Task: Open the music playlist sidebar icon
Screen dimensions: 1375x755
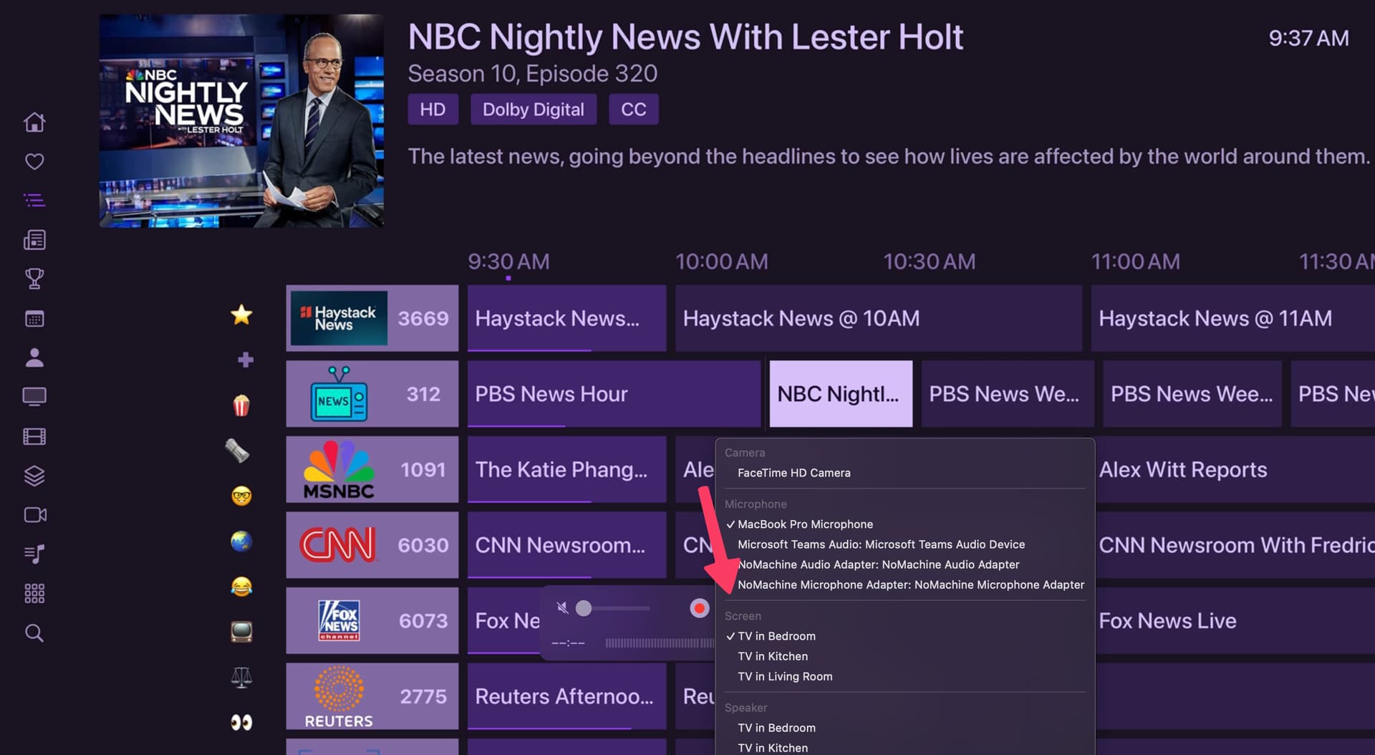Action: 34,554
